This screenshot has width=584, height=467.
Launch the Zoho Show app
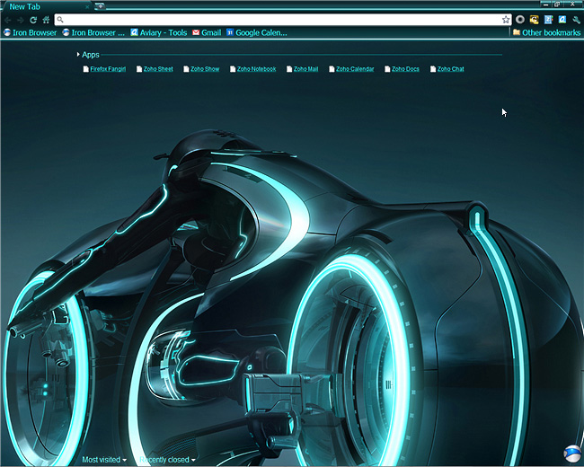[x=201, y=69]
